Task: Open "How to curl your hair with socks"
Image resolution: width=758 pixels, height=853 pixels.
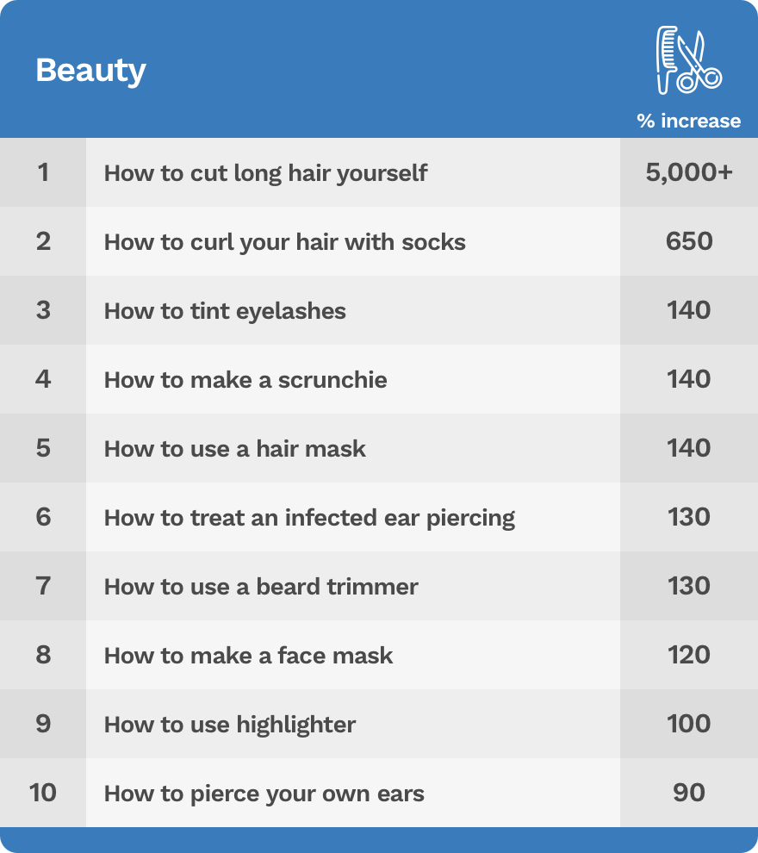Action: [284, 241]
